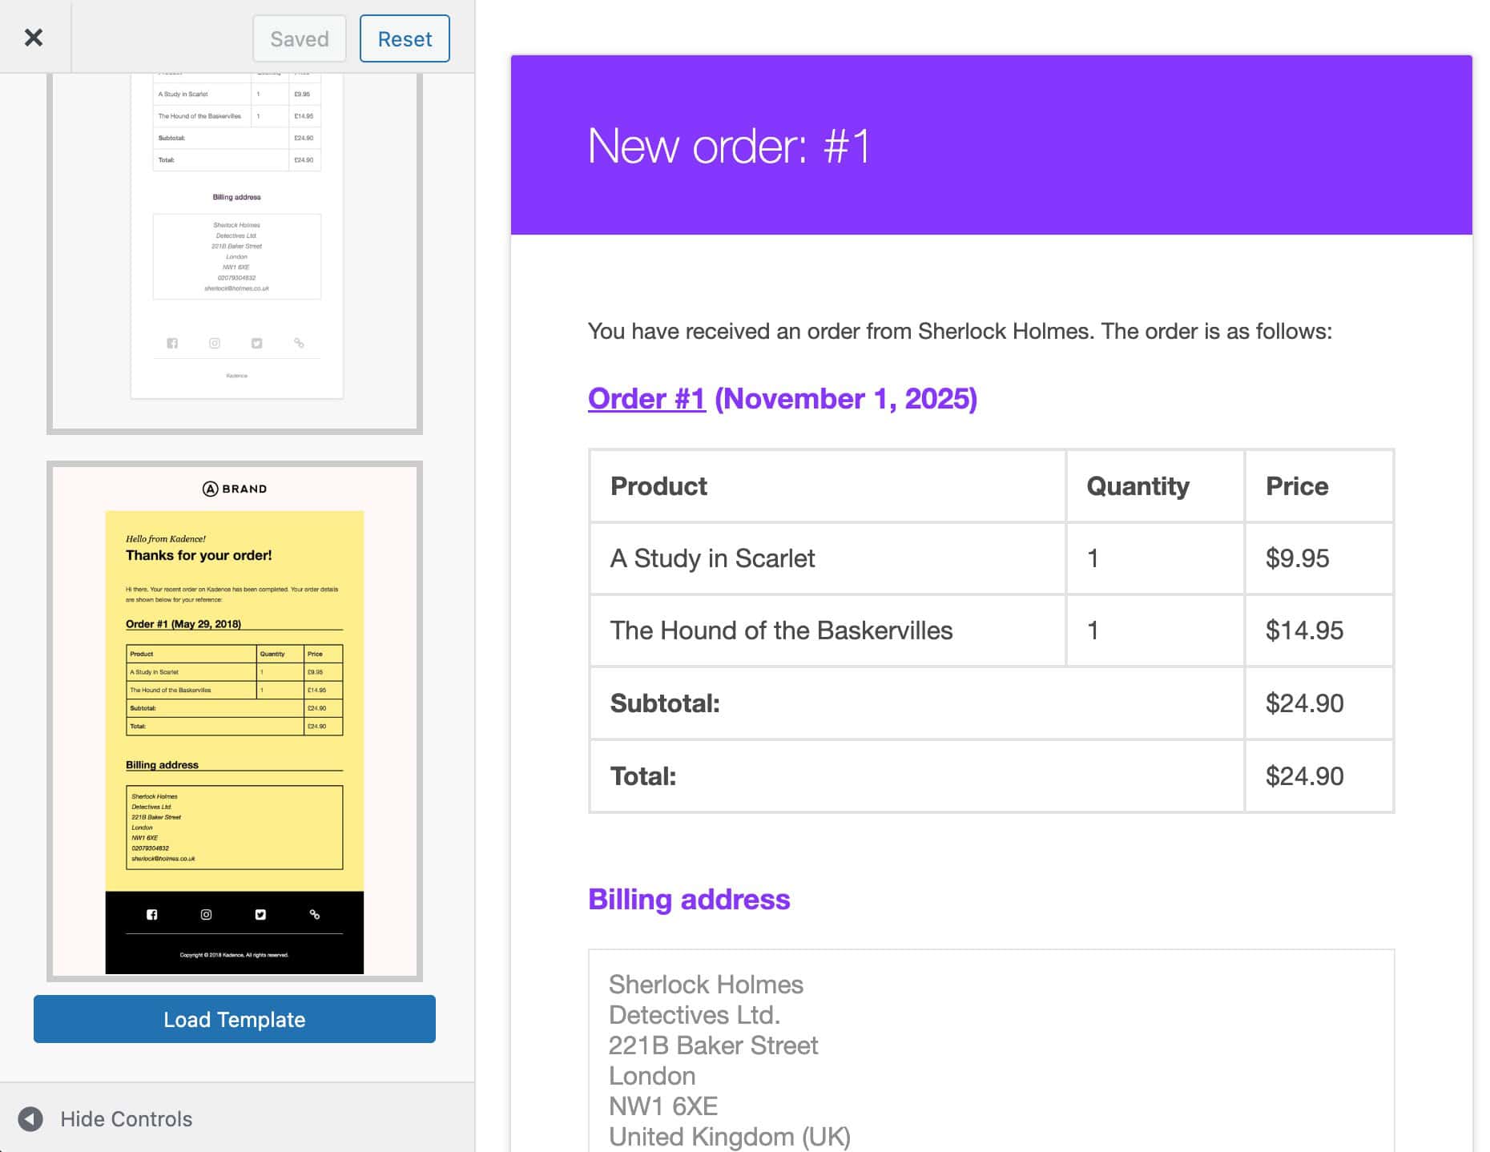Click Instagram icon in yellow template's black footer
The image size is (1490, 1152).
(x=206, y=914)
